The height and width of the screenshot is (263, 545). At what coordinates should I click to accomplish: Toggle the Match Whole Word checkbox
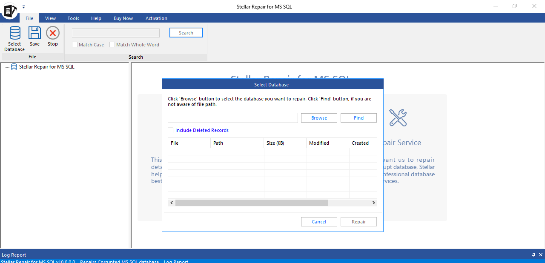pos(112,45)
